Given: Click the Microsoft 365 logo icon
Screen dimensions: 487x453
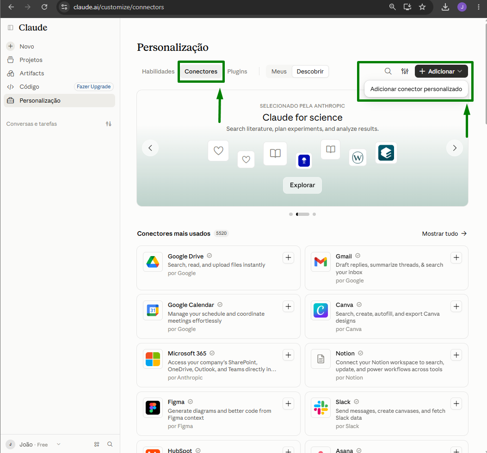Looking at the screenshot, I should (x=153, y=359).
